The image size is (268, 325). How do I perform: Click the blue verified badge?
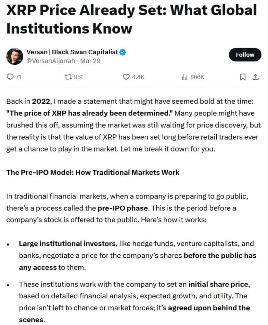click(123, 52)
